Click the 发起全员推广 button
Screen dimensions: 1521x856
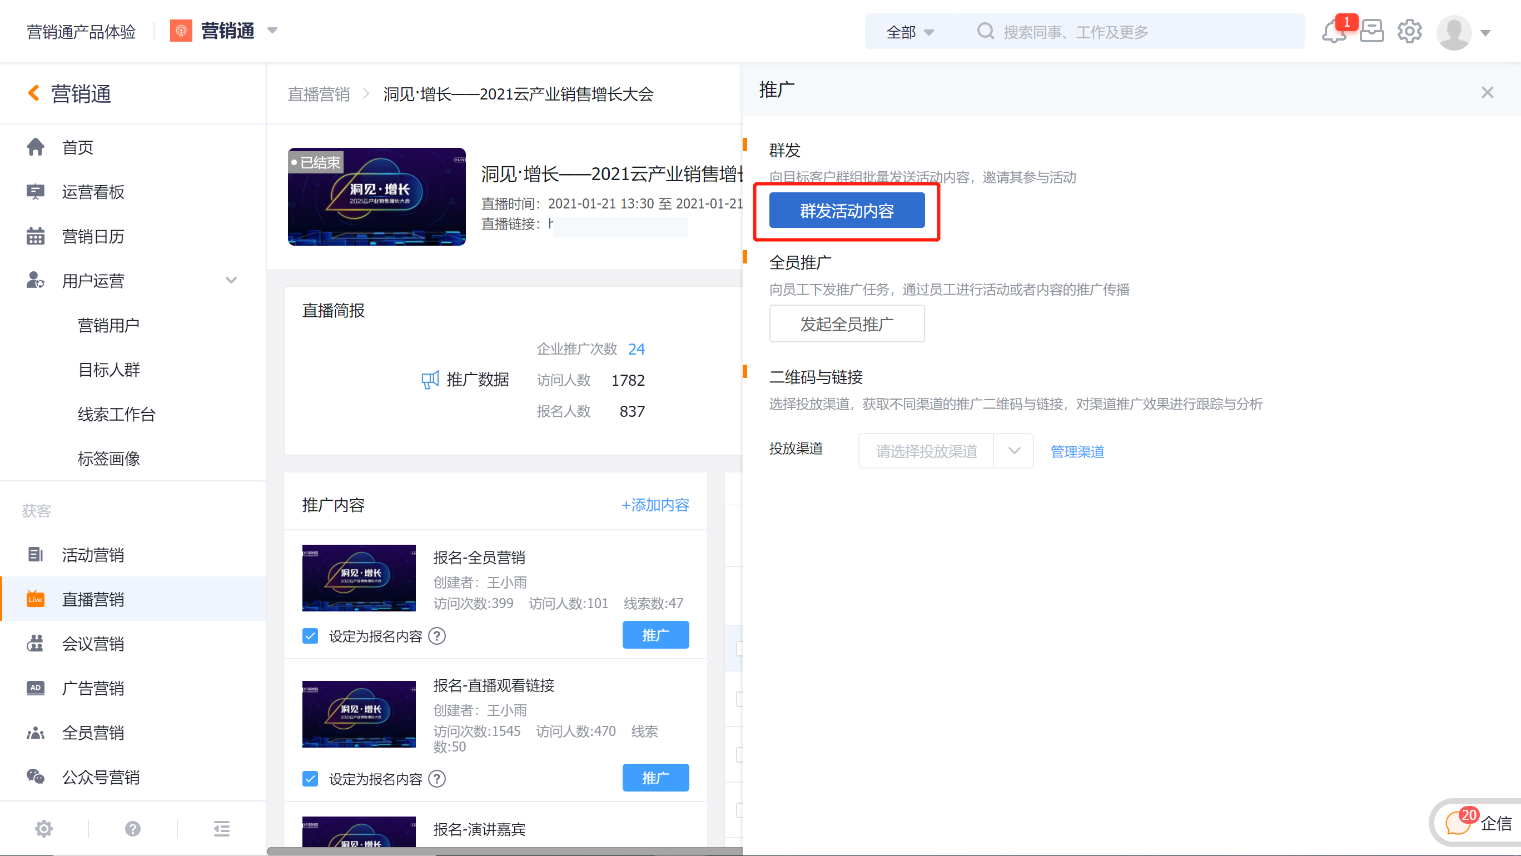(847, 324)
